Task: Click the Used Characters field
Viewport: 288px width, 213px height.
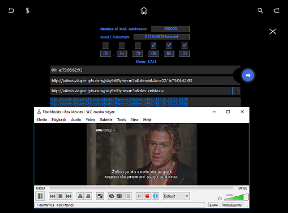Action: pos(162,37)
